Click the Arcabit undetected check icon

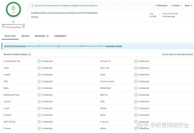coord(39,74)
